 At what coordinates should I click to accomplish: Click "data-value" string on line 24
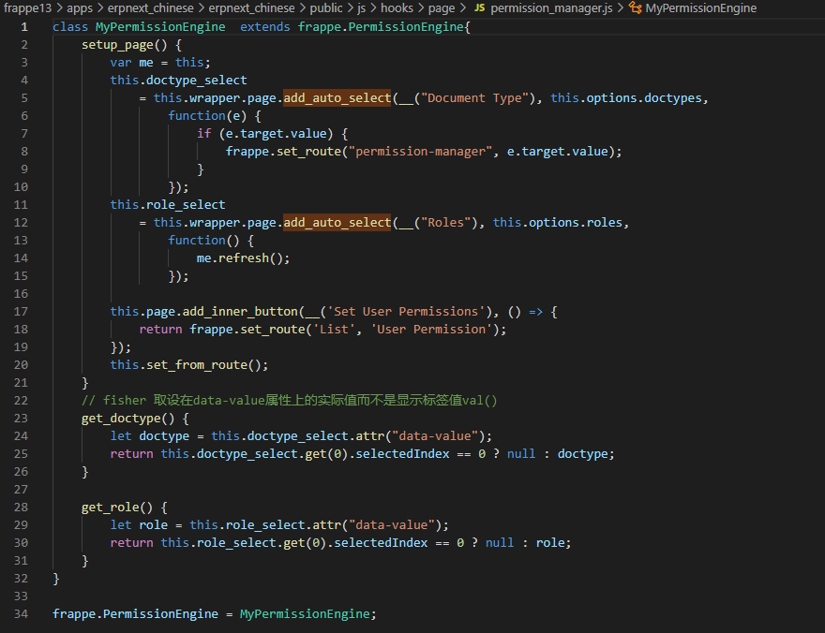pyautogui.click(x=435, y=436)
